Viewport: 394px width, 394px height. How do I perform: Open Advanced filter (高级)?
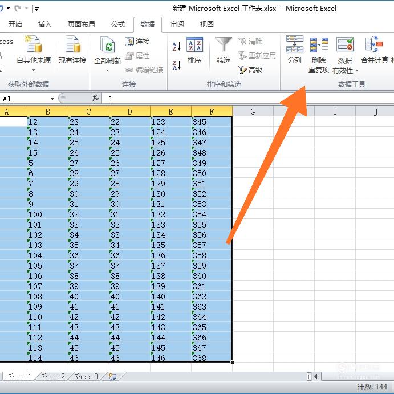tap(250, 70)
